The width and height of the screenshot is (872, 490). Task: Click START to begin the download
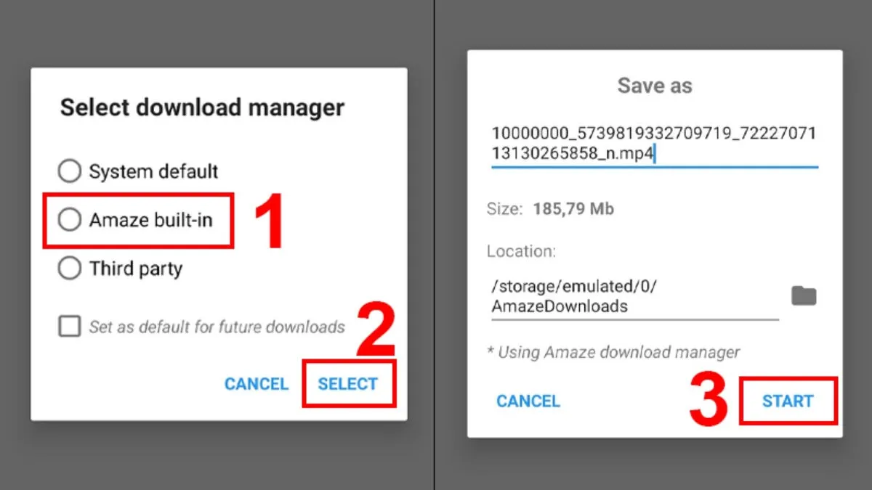(x=788, y=401)
